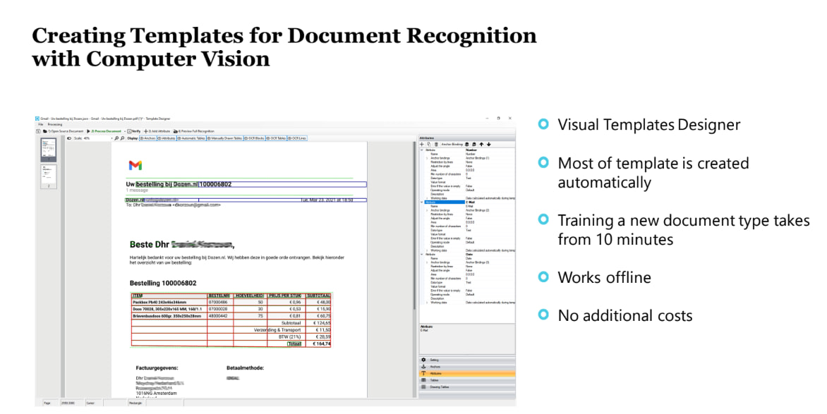Click the 'Rectangle' status bar field

click(x=136, y=403)
